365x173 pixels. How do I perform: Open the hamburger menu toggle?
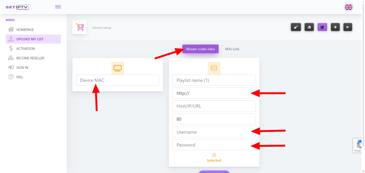tap(58, 7)
